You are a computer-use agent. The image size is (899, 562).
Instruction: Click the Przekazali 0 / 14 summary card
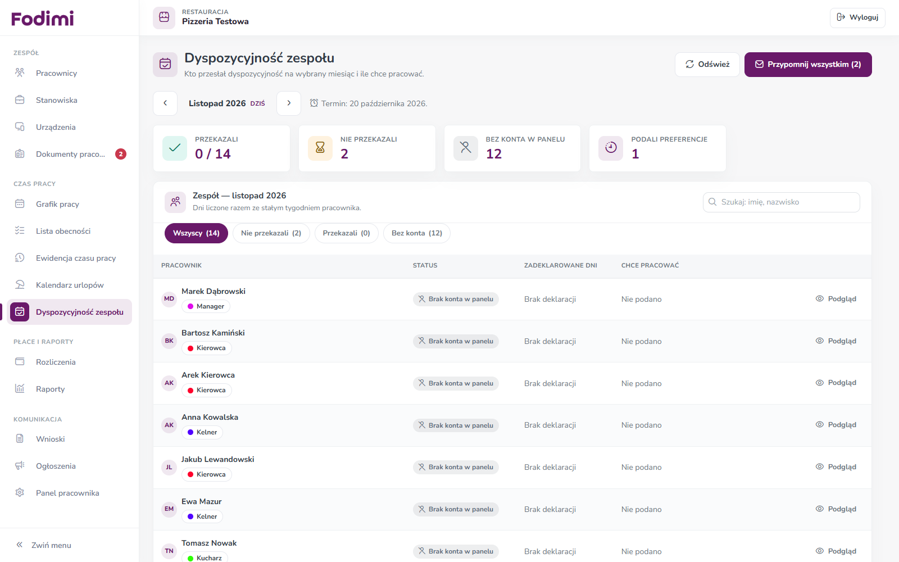[x=221, y=148]
